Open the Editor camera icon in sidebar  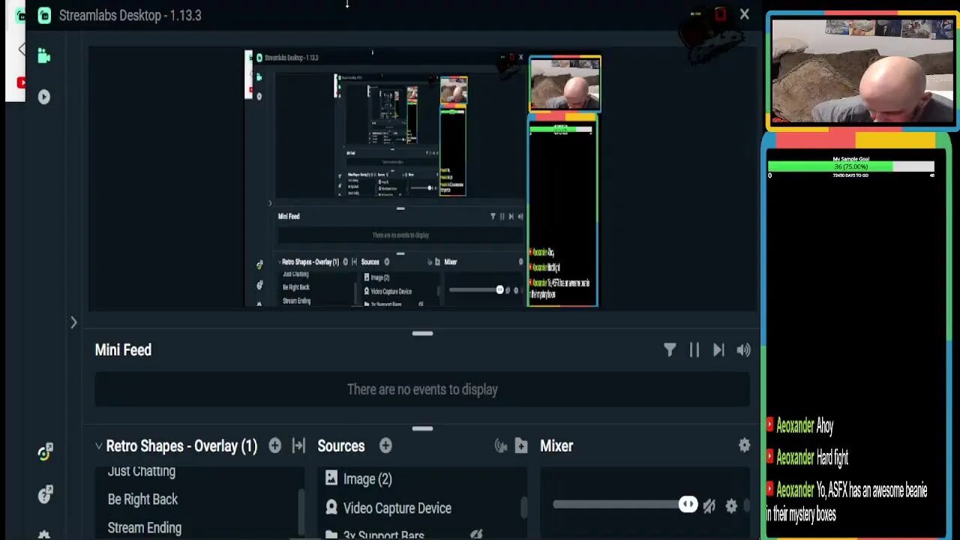[43, 55]
